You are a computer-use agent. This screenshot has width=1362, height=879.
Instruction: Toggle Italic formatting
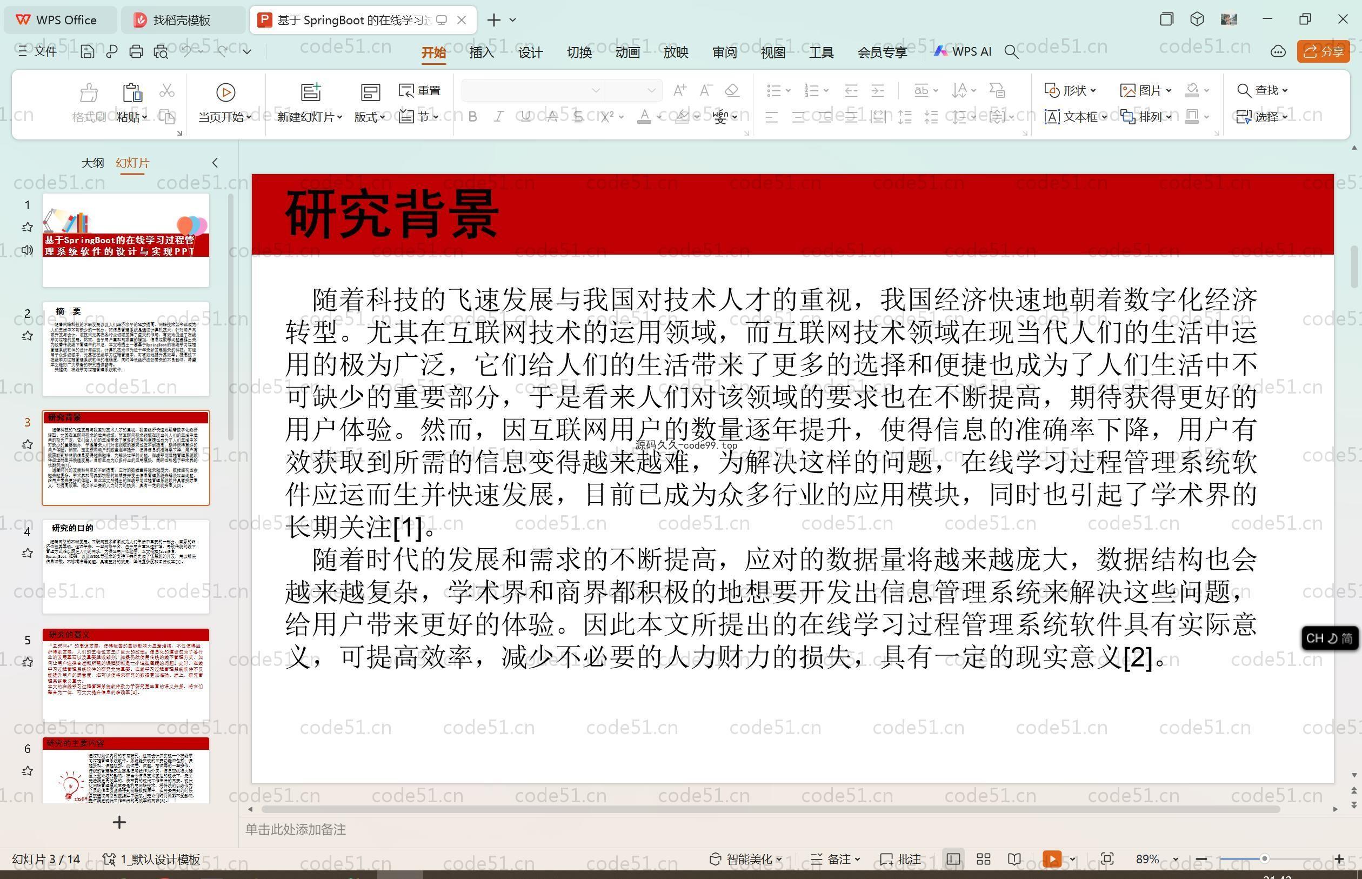(499, 117)
